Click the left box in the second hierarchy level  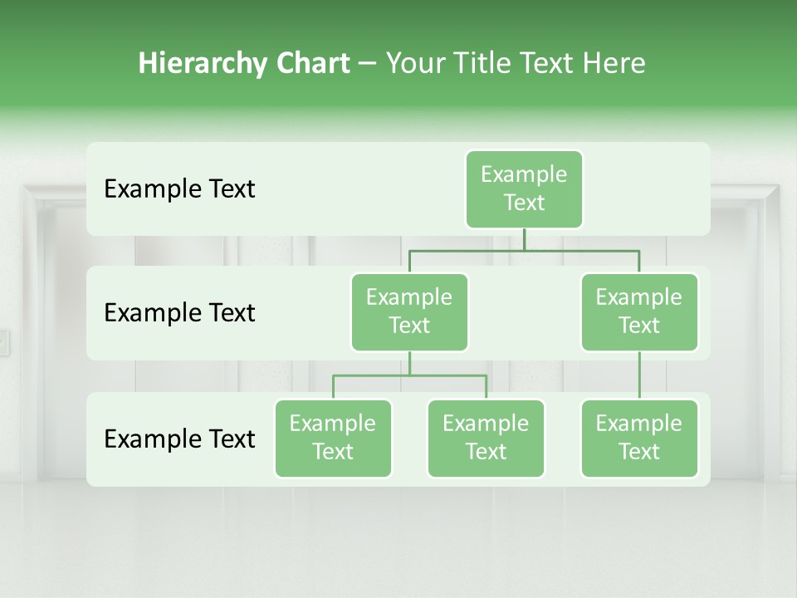click(409, 311)
